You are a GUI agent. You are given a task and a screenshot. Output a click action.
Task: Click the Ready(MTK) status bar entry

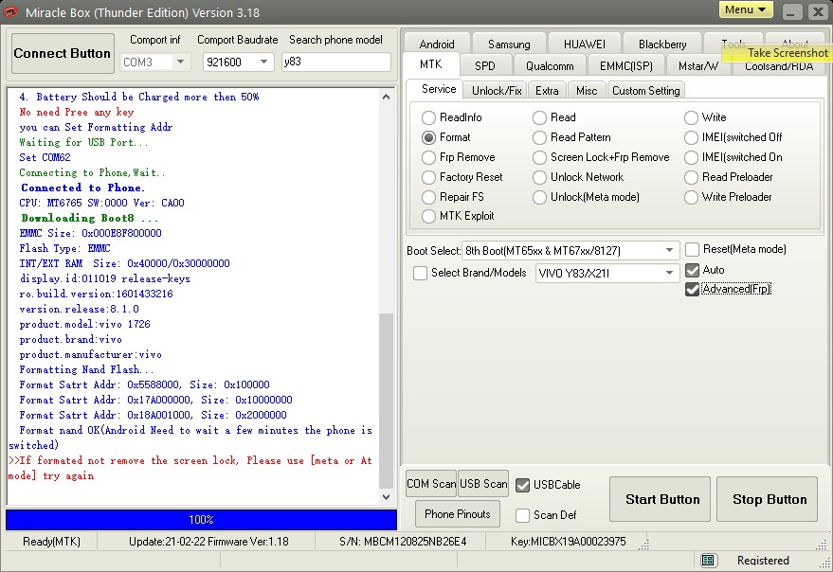click(x=51, y=542)
